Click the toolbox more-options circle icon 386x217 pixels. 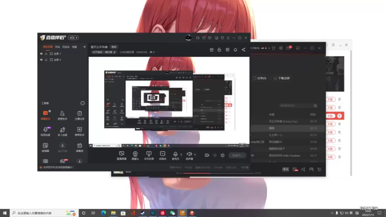click(83, 103)
